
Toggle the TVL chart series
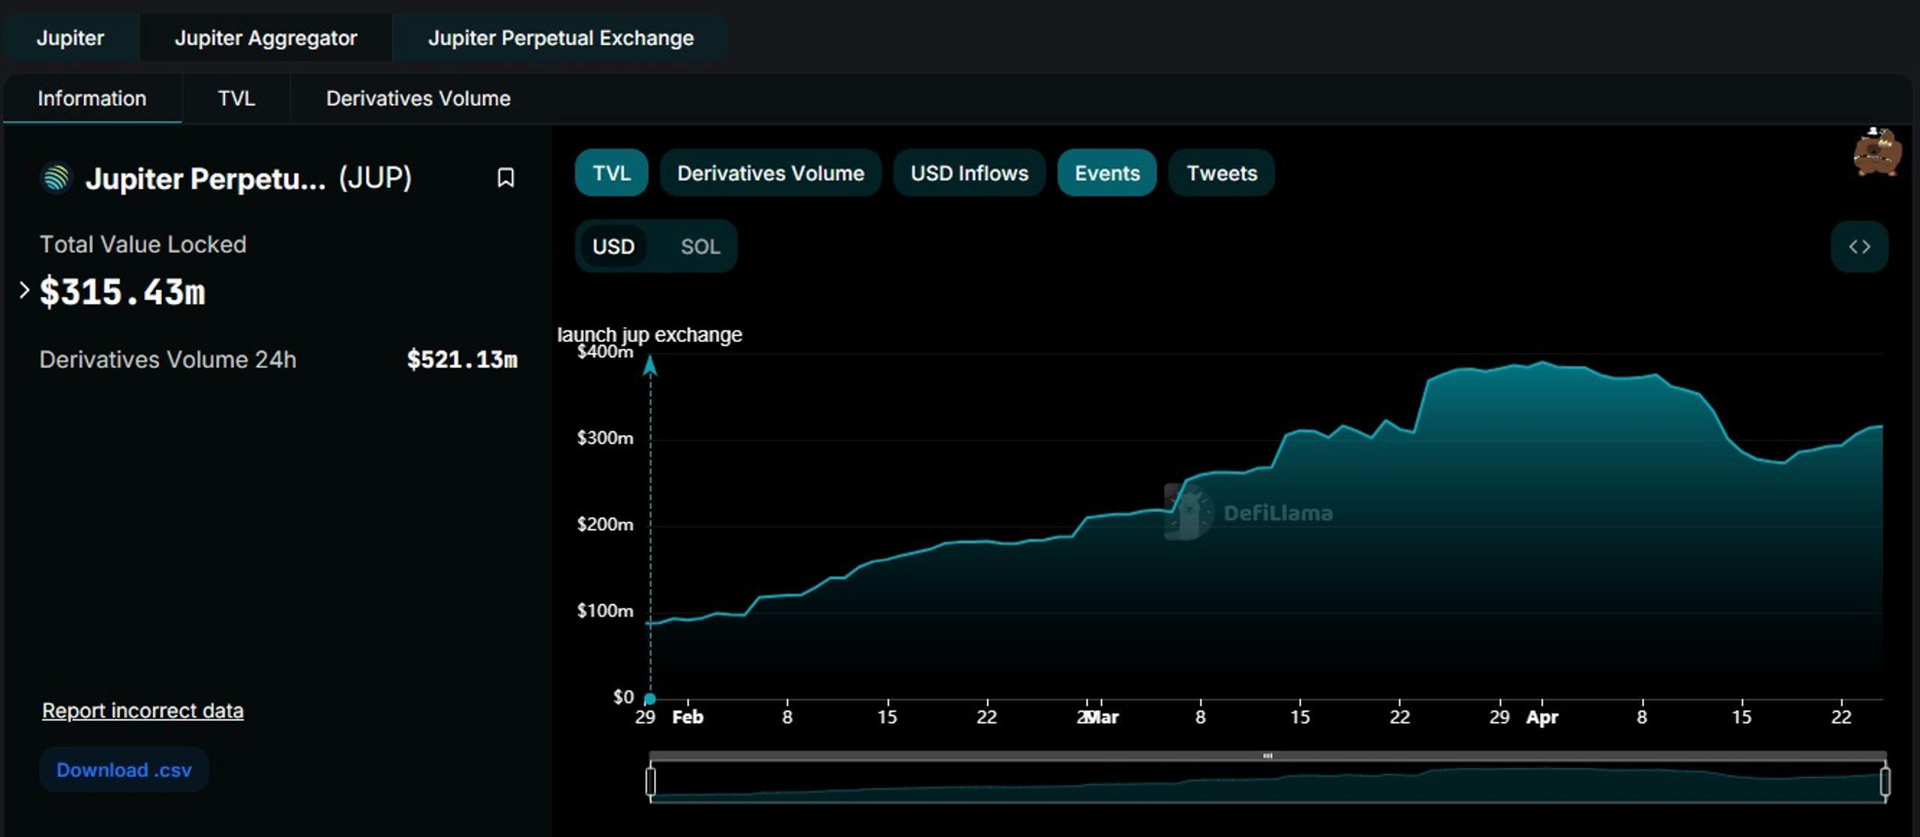tap(611, 173)
